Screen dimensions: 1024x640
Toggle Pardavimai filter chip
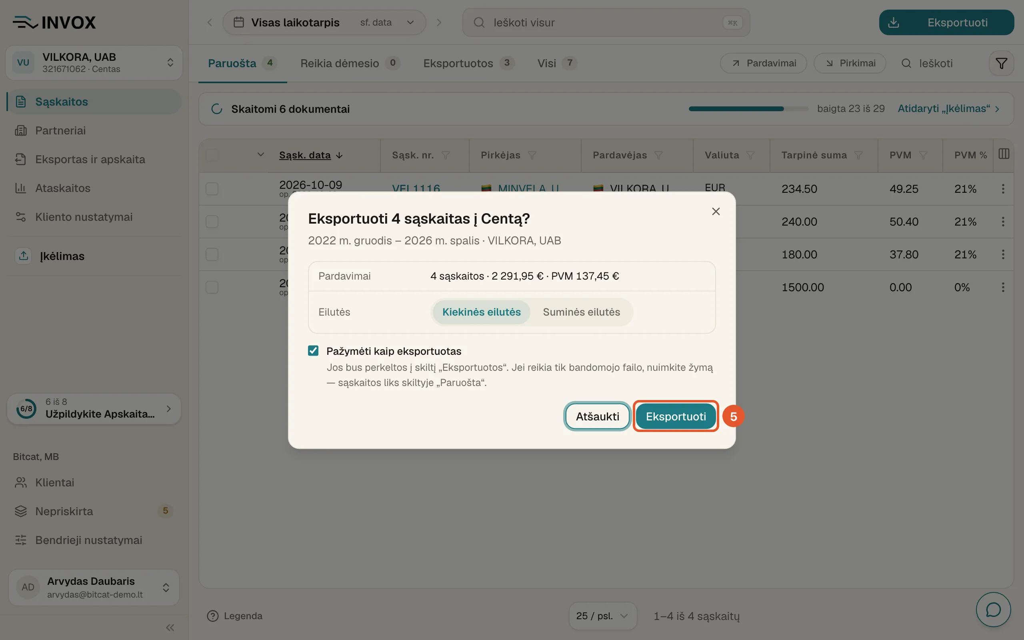point(763,64)
